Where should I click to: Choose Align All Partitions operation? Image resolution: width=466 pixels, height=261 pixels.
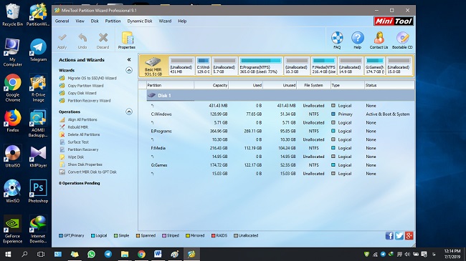pyautogui.click(x=78, y=119)
